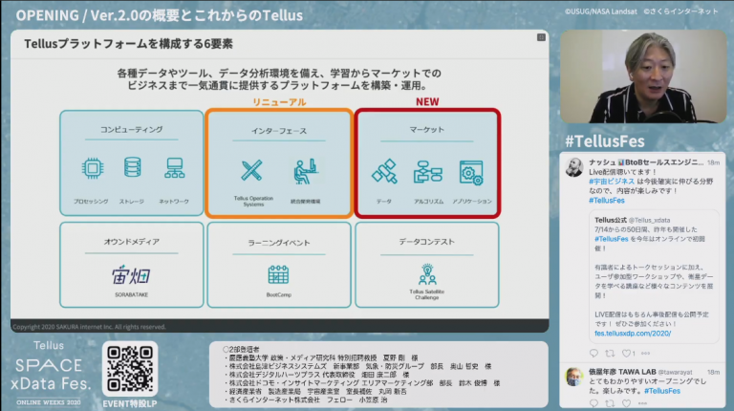
Task: Click the Tellus SPACE xData Fes. logo
Action: click(x=49, y=373)
